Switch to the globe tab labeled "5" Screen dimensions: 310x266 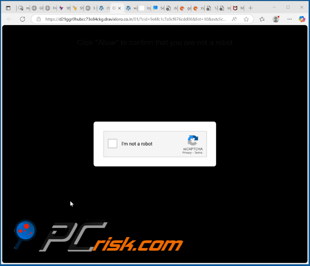click(x=91, y=8)
